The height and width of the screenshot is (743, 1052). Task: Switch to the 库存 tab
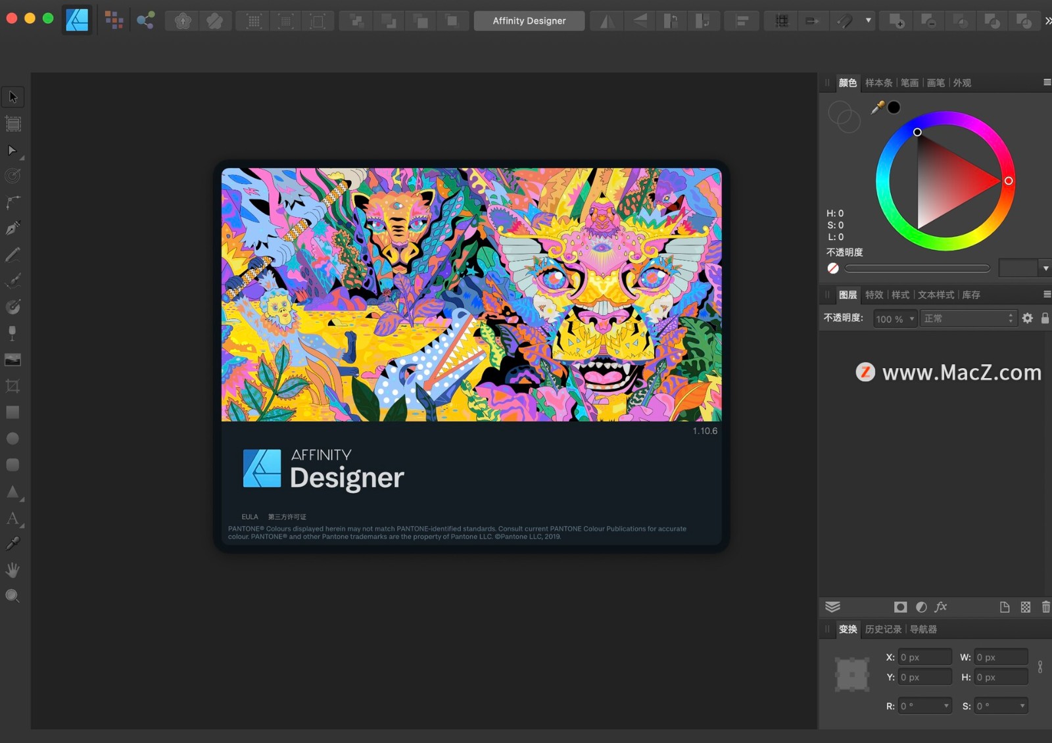point(971,295)
